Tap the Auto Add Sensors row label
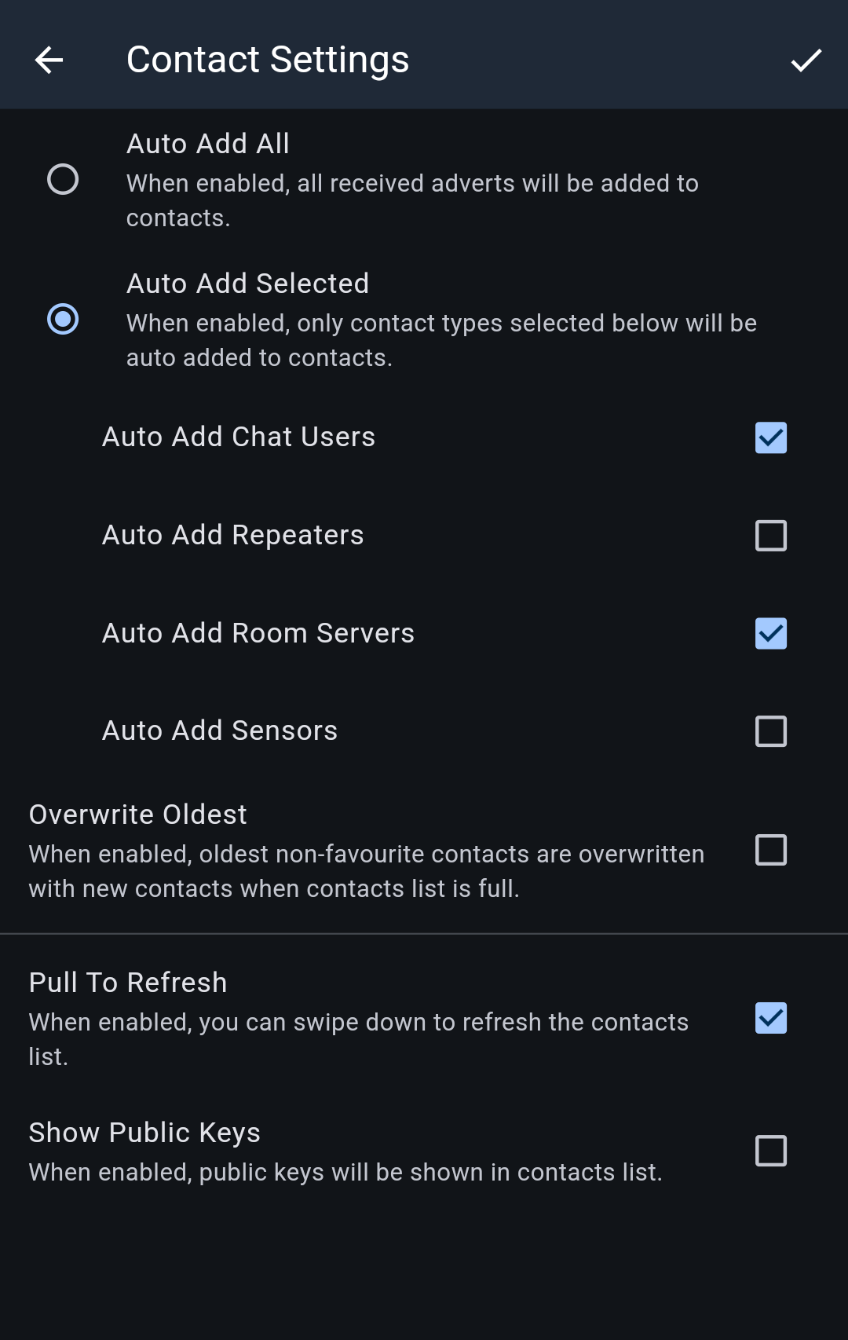Screen dimensions: 848x1340 (x=220, y=730)
